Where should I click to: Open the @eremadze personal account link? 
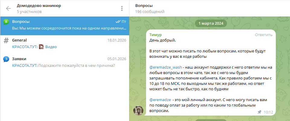tap(160, 100)
